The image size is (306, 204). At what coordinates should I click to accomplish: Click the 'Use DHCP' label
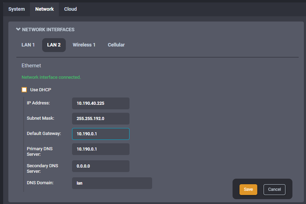coord(41,90)
